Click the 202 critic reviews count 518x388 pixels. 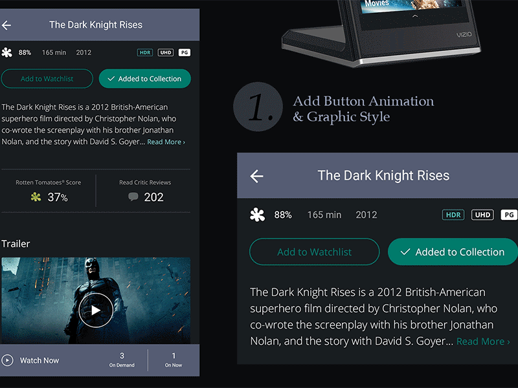(153, 197)
